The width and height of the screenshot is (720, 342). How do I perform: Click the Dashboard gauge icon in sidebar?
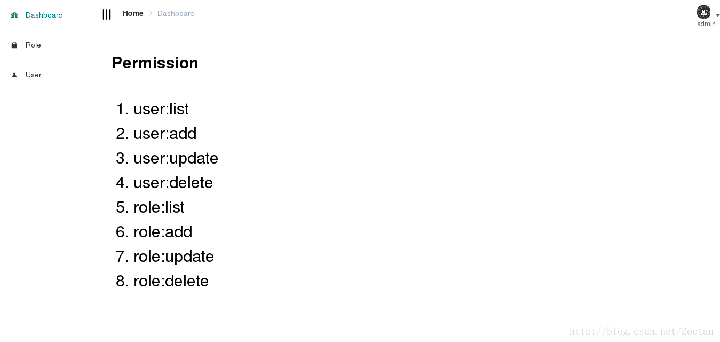click(x=14, y=15)
